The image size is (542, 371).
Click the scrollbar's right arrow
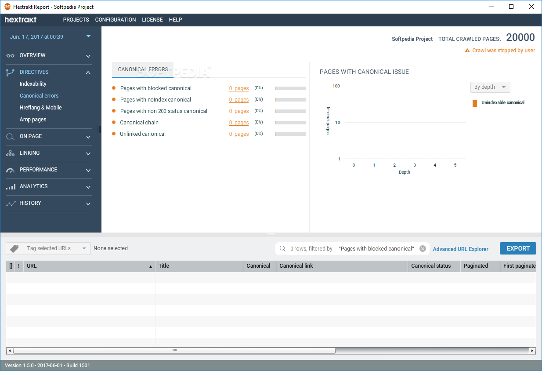pos(532,351)
